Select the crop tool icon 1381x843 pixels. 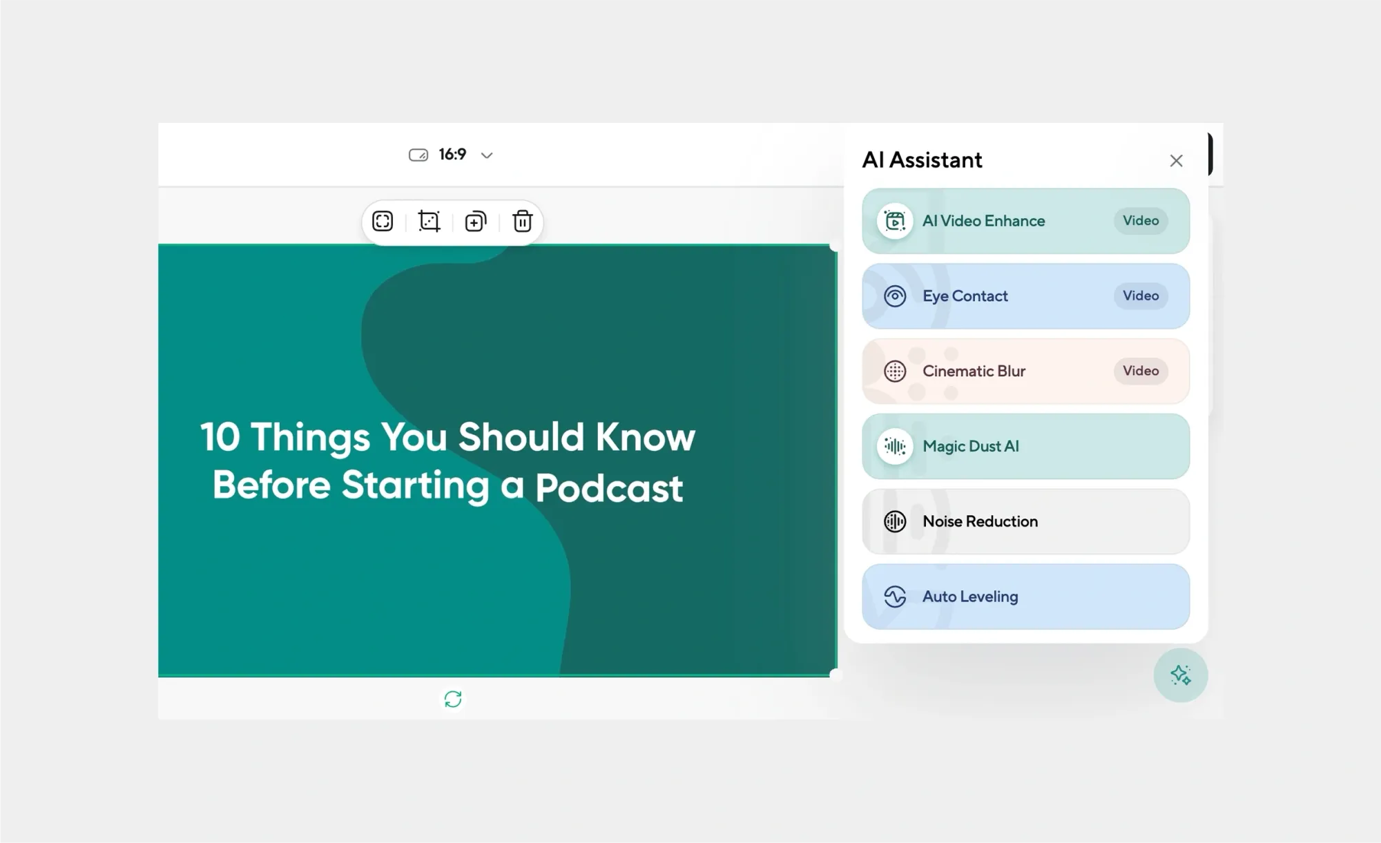coord(429,222)
